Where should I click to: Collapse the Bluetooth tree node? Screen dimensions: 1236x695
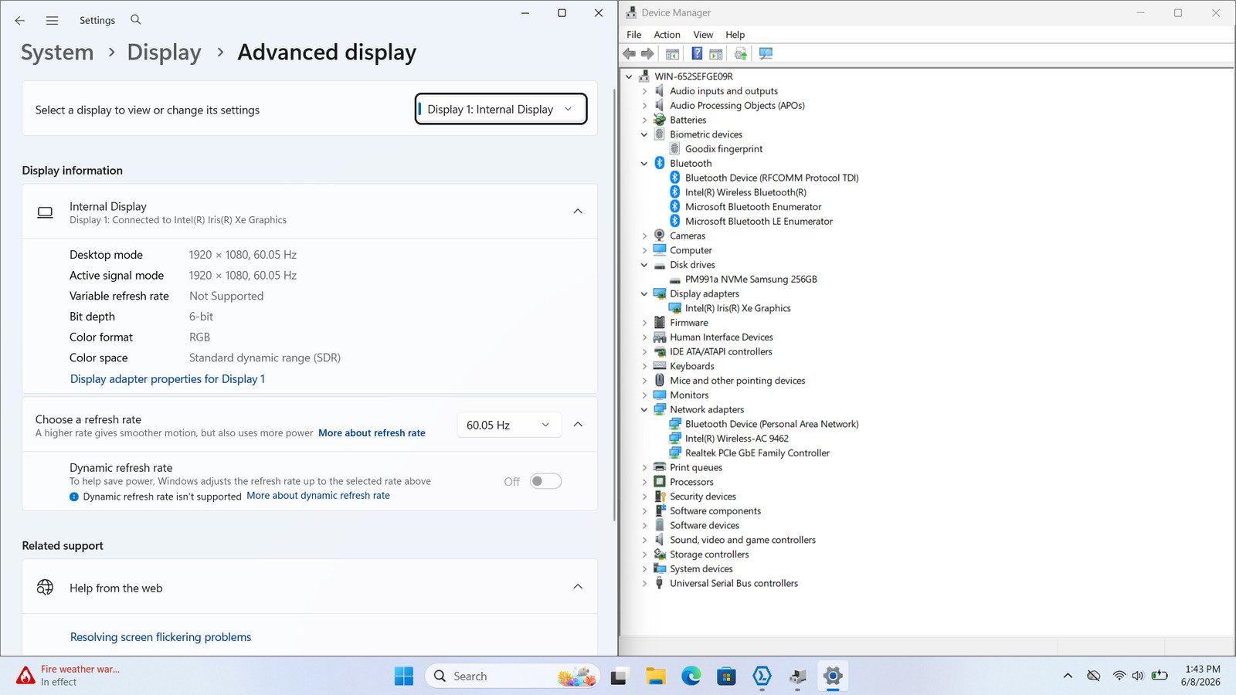[x=644, y=164]
